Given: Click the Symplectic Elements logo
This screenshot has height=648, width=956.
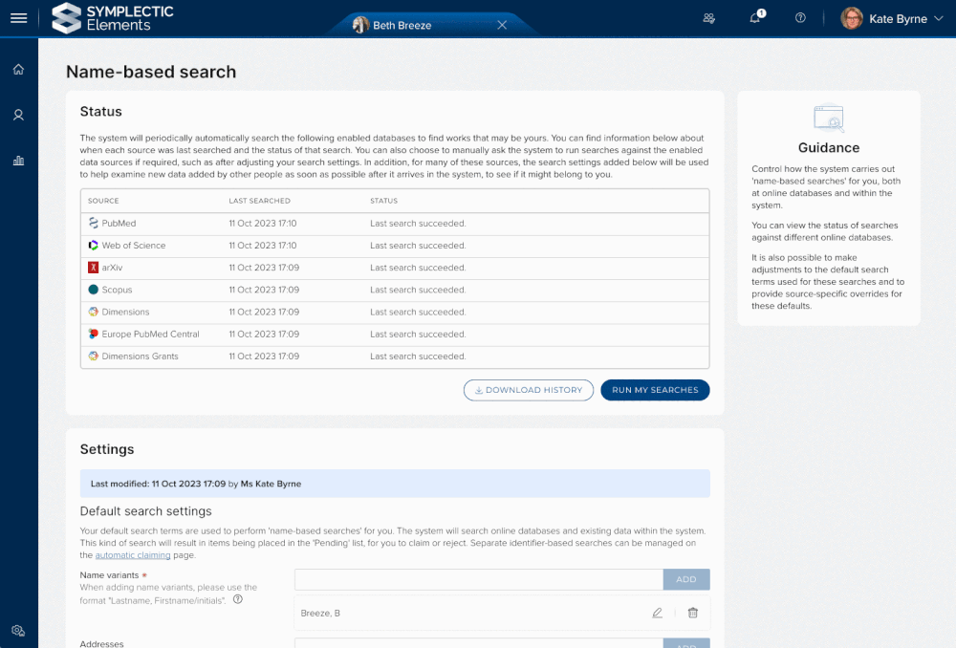Looking at the screenshot, I should click(x=113, y=18).
